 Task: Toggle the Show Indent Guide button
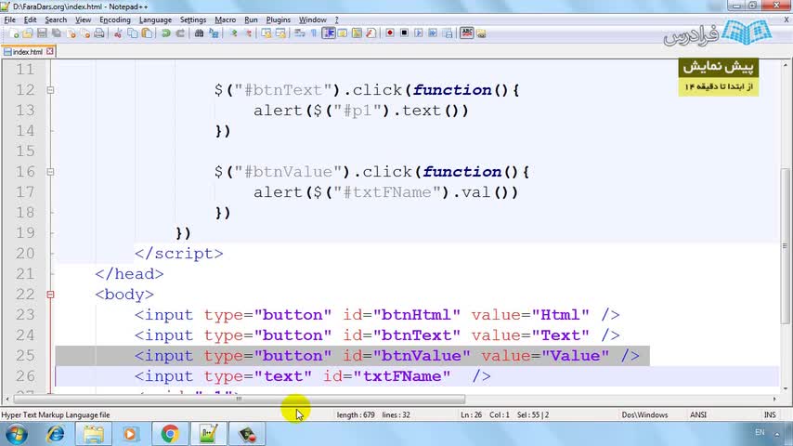coord(328,33)
